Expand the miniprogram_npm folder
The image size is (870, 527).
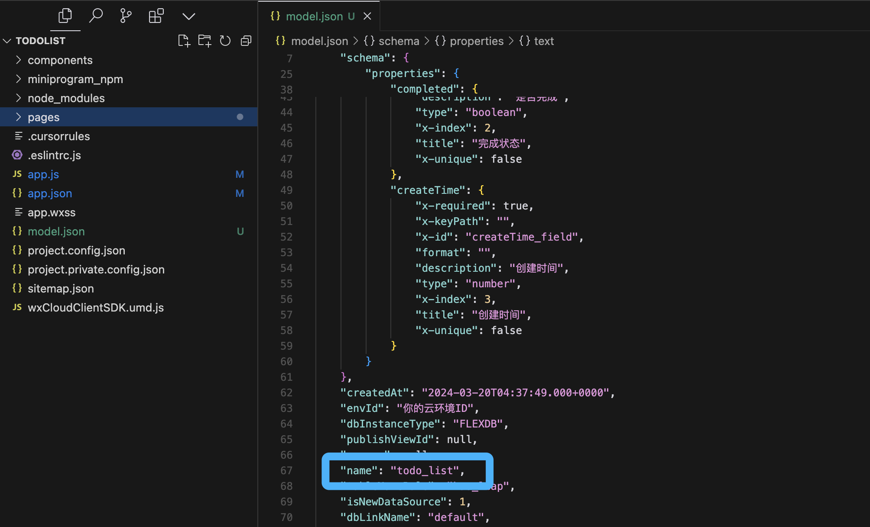[75, 79]
